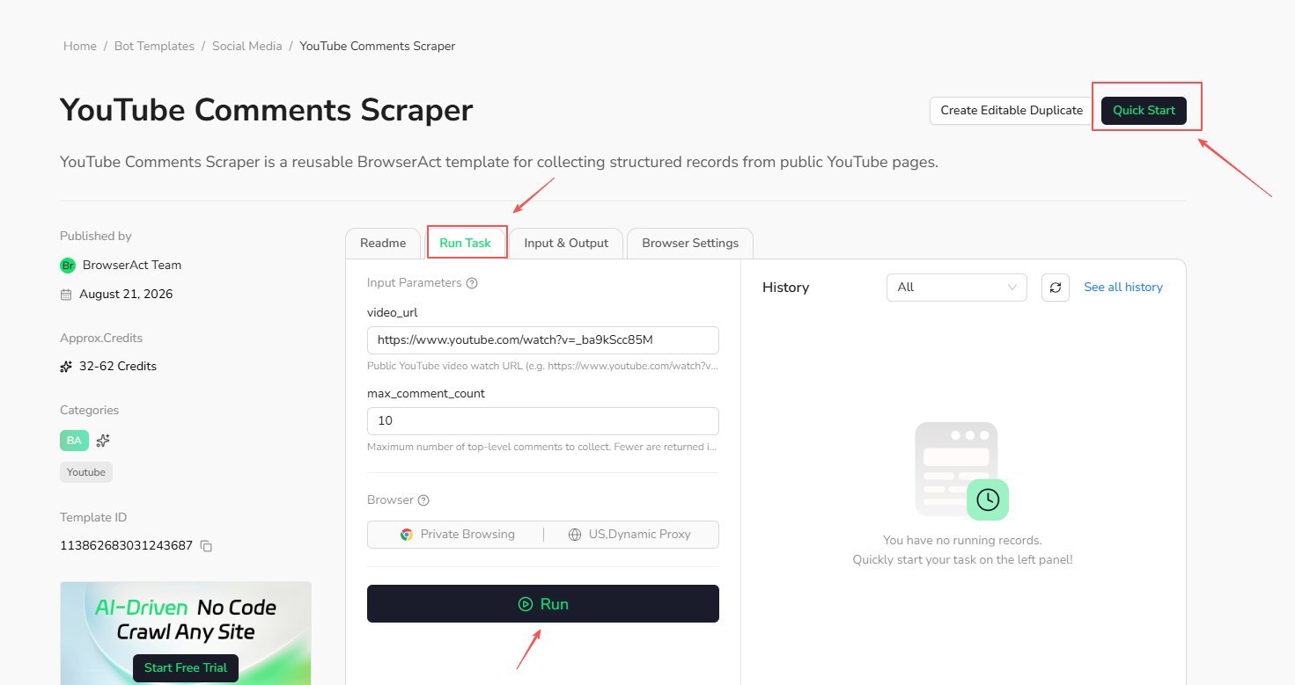Open See all history link

pyautogui.click(x=1123, y=288)
